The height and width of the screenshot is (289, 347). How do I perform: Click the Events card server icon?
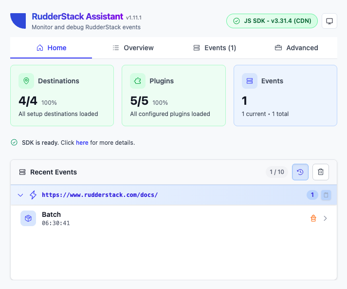pos(249,81)
